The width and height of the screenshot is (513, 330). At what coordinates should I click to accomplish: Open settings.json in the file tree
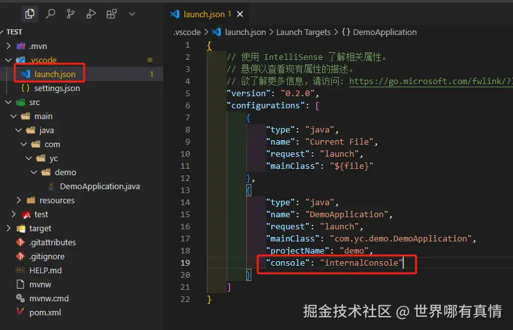(x=57, y=88)
